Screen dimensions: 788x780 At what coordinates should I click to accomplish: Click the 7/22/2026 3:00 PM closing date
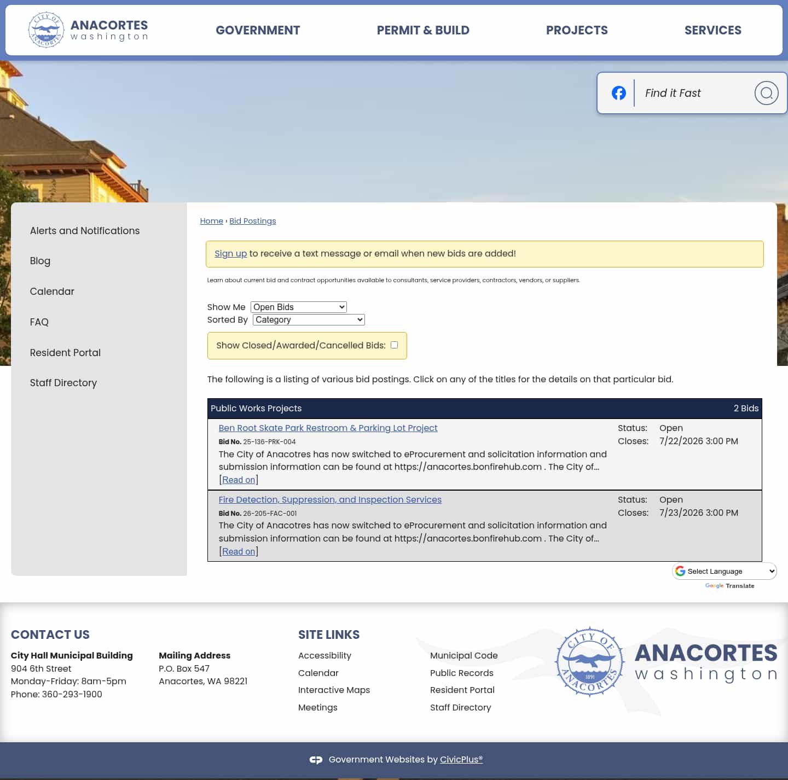[698, 441]
